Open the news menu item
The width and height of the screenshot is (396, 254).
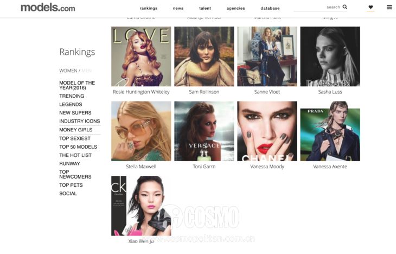178,8
